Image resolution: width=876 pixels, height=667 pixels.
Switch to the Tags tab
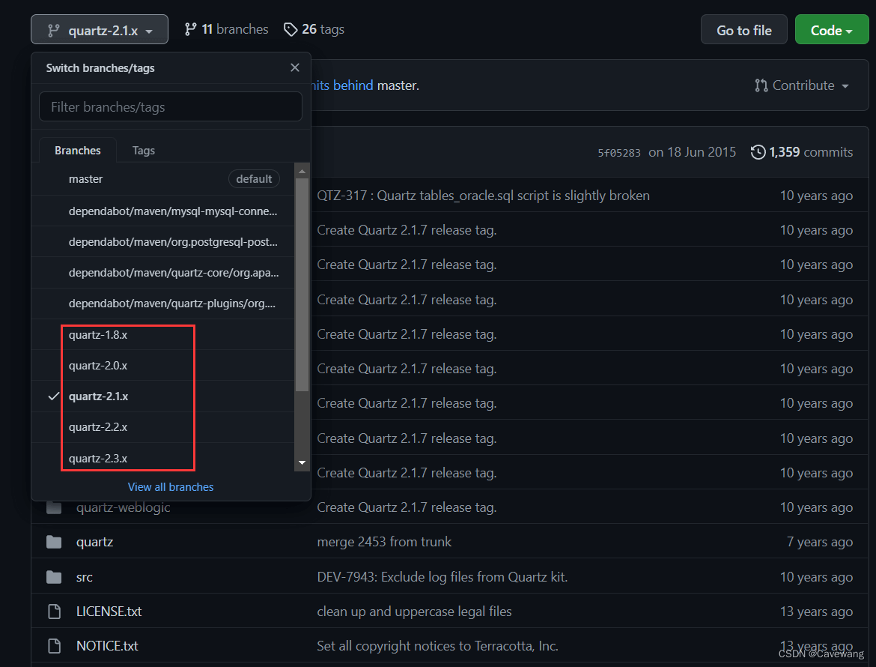coord(143,151)
